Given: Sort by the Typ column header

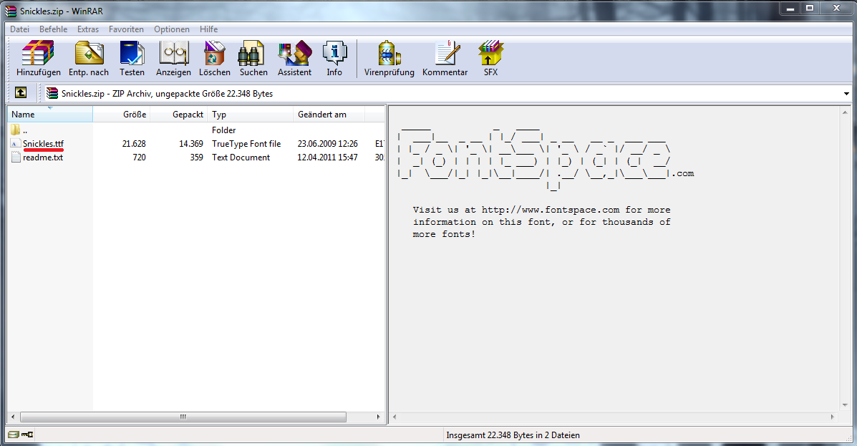Looking at the screenshot, I should [x=251, y=115].
